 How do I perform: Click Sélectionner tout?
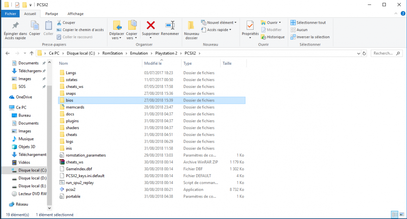pos(308,22)
